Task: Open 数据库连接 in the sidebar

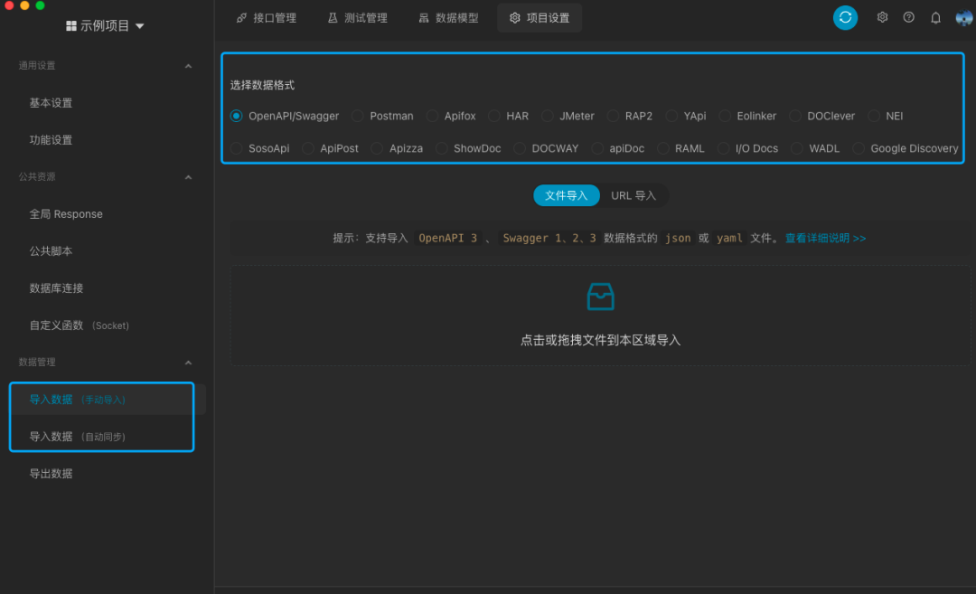Action: [x=56, y=288]
